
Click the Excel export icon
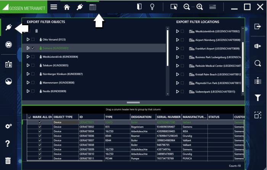tap(257, 46)
